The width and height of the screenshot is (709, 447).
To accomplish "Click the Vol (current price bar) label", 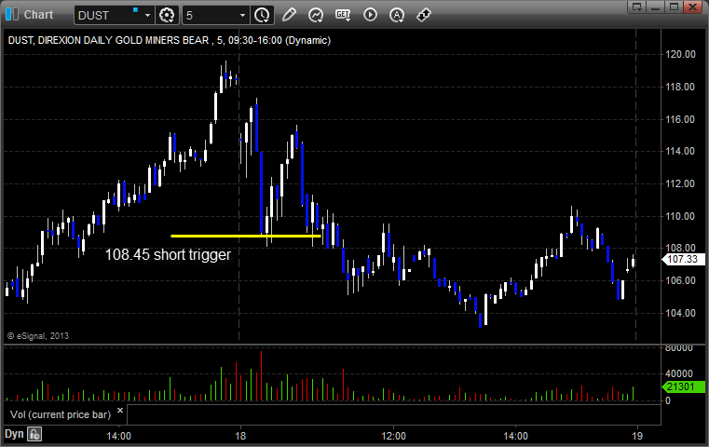I will point(61,414).
